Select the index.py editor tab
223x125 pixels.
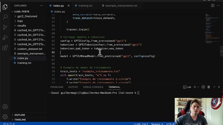tap(58, 6)
